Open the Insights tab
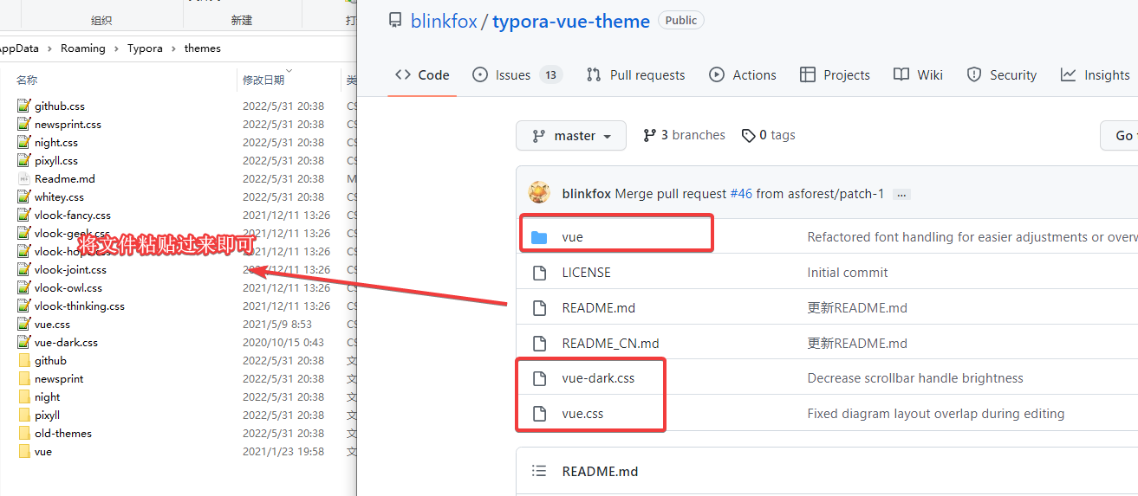The image size is (1138, 496). click(1096, 75)
